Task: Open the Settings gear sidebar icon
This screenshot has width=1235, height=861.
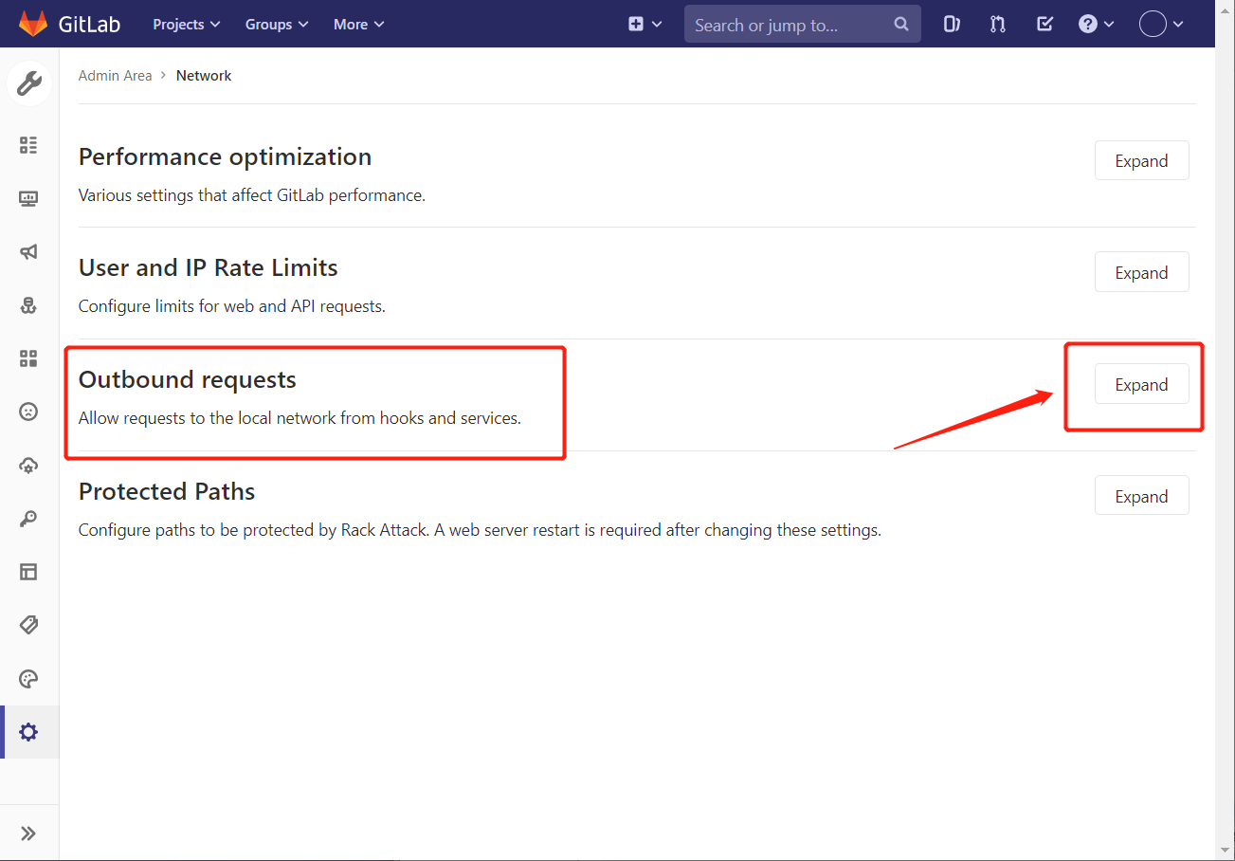Action: pos(28,732)
